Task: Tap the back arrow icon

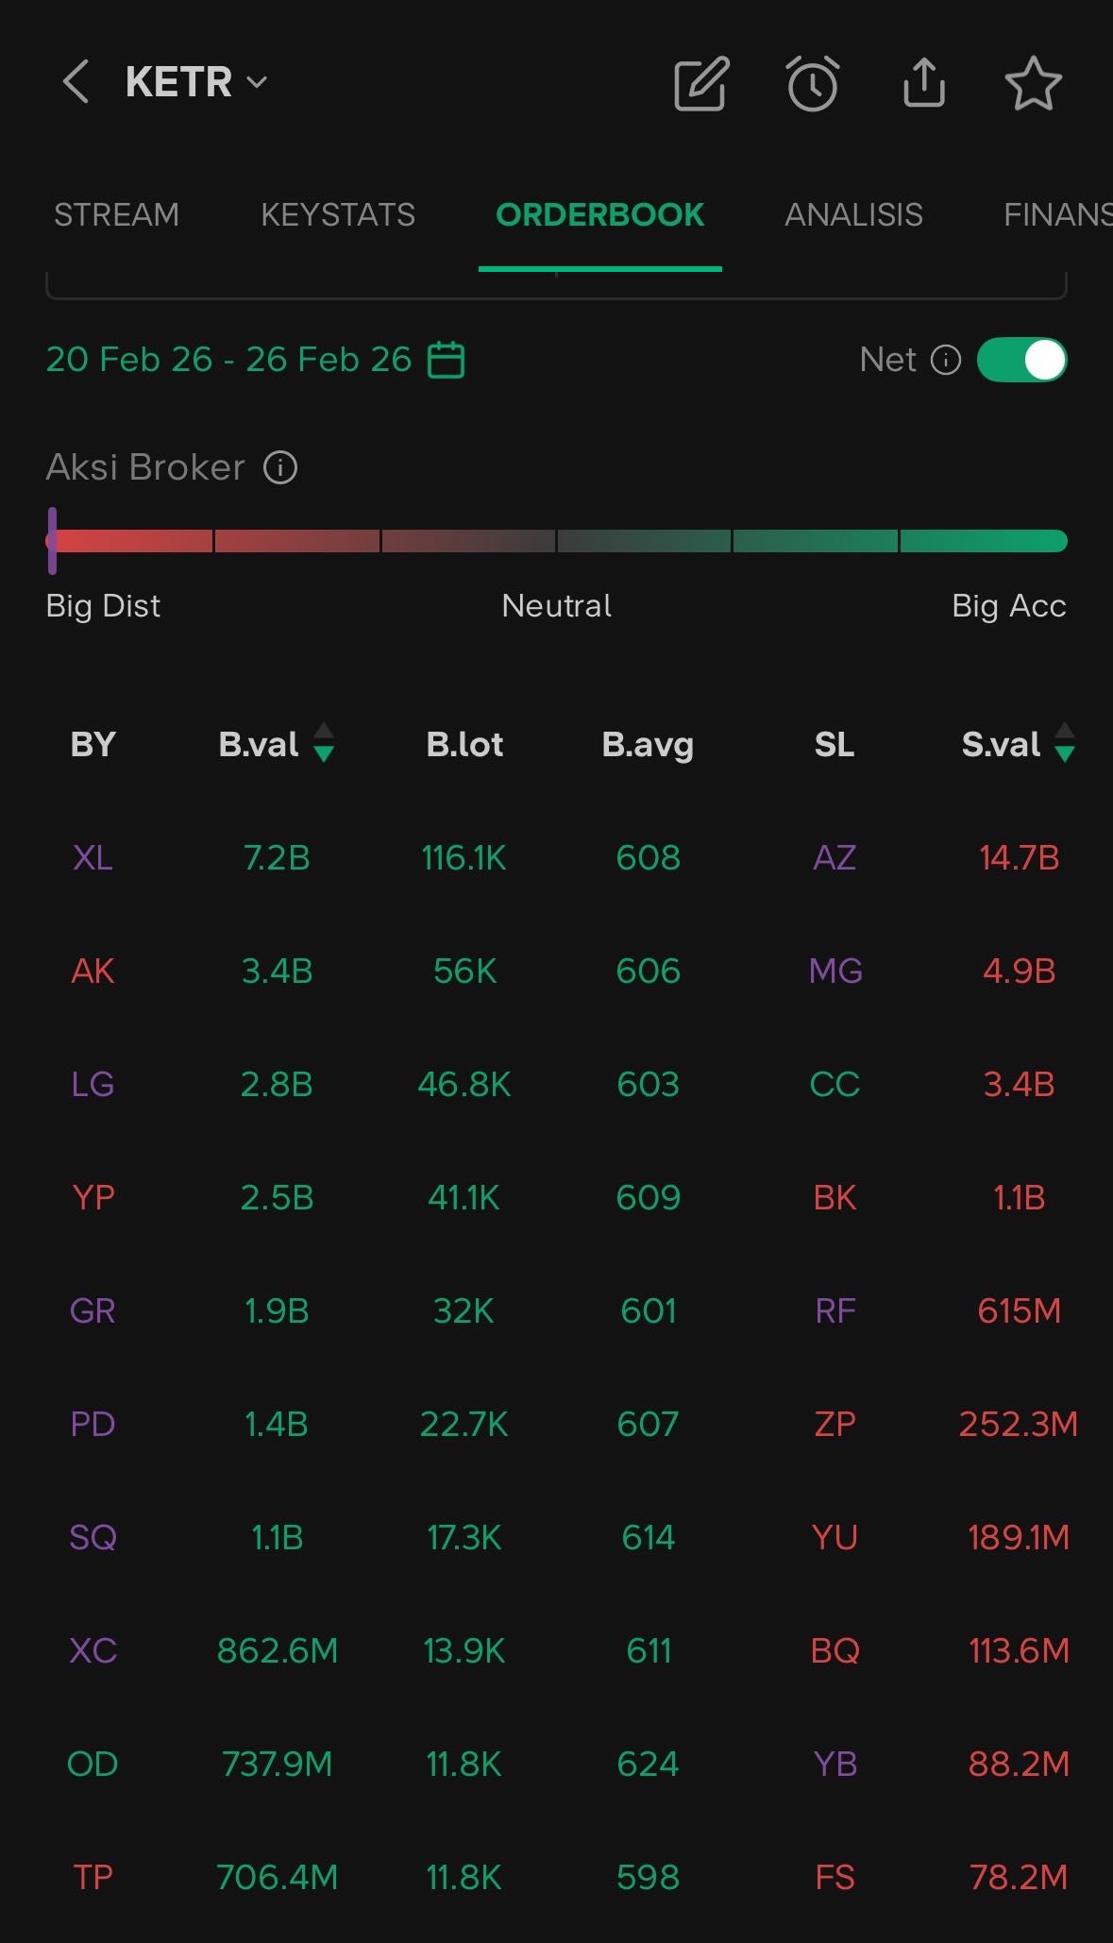Action: click(76, 82)
